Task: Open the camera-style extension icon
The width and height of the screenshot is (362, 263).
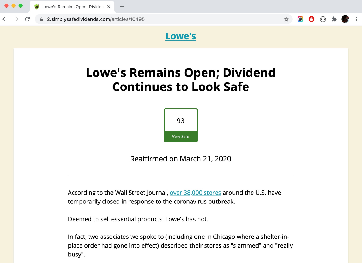Action: pos(300,19)
